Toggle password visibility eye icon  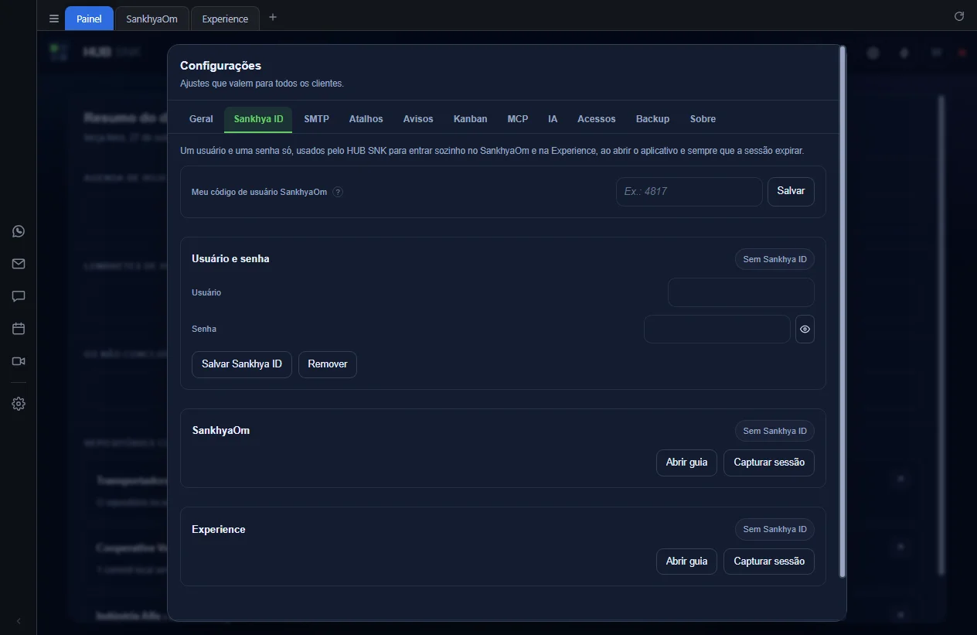pos(805,329)
